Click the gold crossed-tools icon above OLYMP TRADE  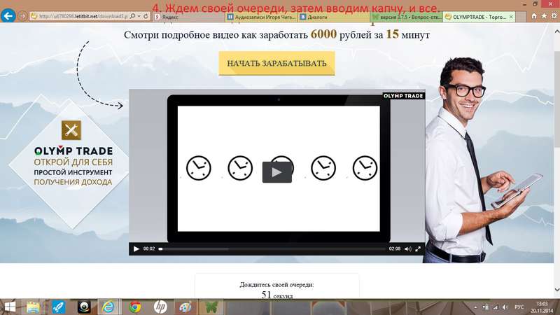pyautogui.click(x=71, y=130)
